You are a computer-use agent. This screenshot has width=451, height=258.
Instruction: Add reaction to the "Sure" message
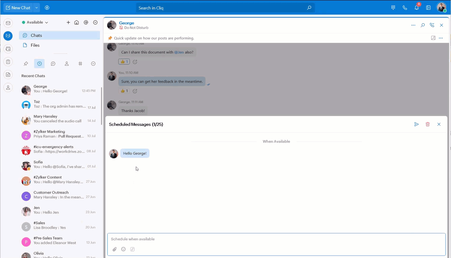[135, 91]
